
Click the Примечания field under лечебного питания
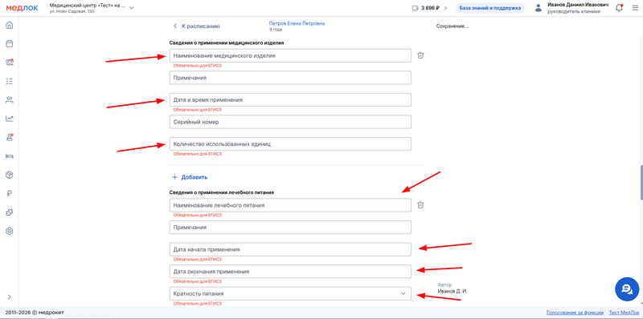290,228
